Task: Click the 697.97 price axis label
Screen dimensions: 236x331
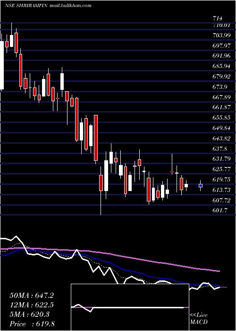Action: click(221, 45)
